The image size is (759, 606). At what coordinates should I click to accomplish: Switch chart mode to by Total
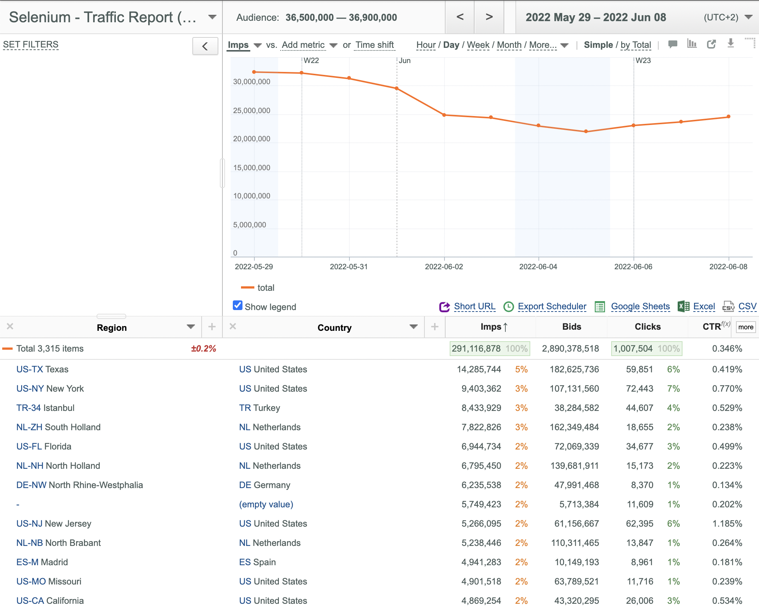[x=636, y=45]
